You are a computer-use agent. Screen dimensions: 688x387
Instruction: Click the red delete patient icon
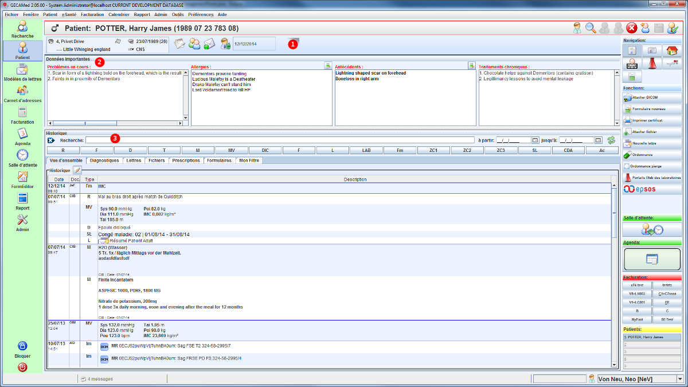click(x=632, y=28)
